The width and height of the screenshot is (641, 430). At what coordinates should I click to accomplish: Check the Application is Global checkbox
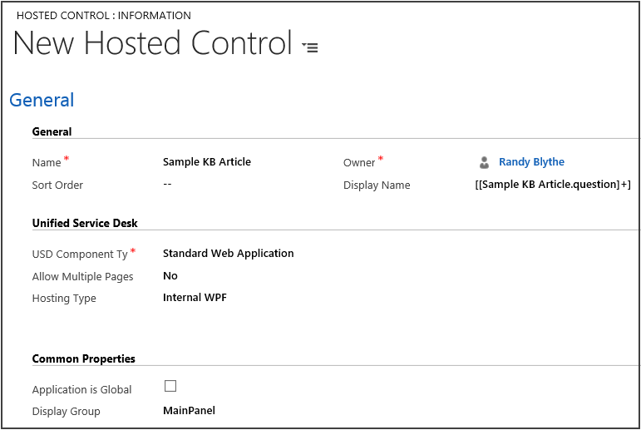(170, 386)
